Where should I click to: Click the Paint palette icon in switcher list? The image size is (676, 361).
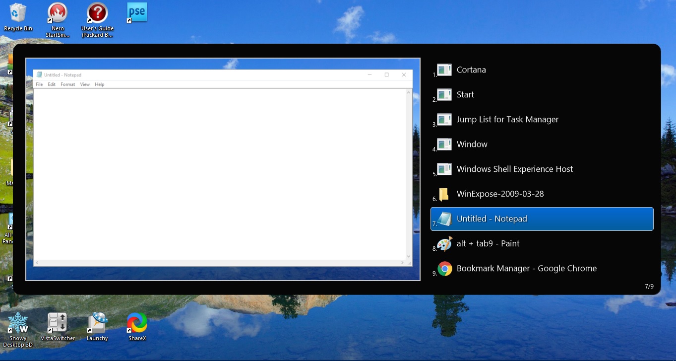(x=445, y=244)
